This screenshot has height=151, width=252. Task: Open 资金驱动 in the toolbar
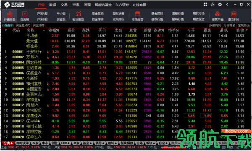coord(98,13)
